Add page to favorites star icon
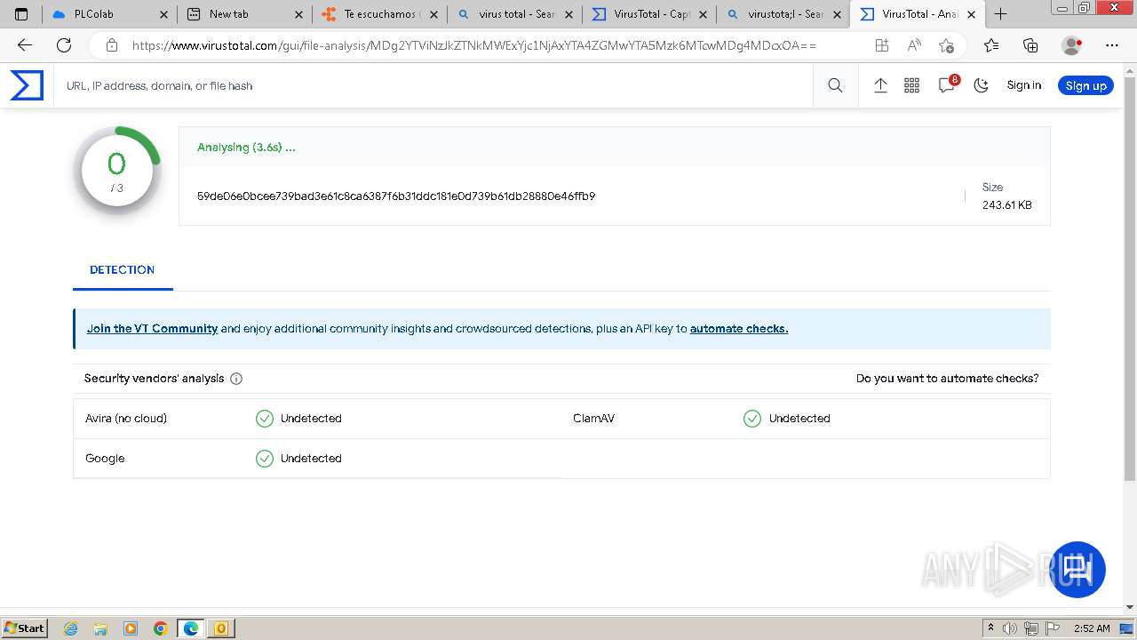The height and width of the screenshot is (640, 1137). coord(946,44)
